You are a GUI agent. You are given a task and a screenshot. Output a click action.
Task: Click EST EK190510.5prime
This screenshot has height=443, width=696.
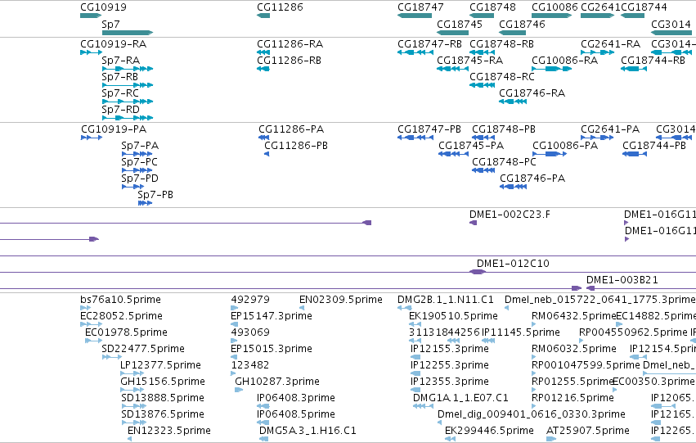point(454,316)
